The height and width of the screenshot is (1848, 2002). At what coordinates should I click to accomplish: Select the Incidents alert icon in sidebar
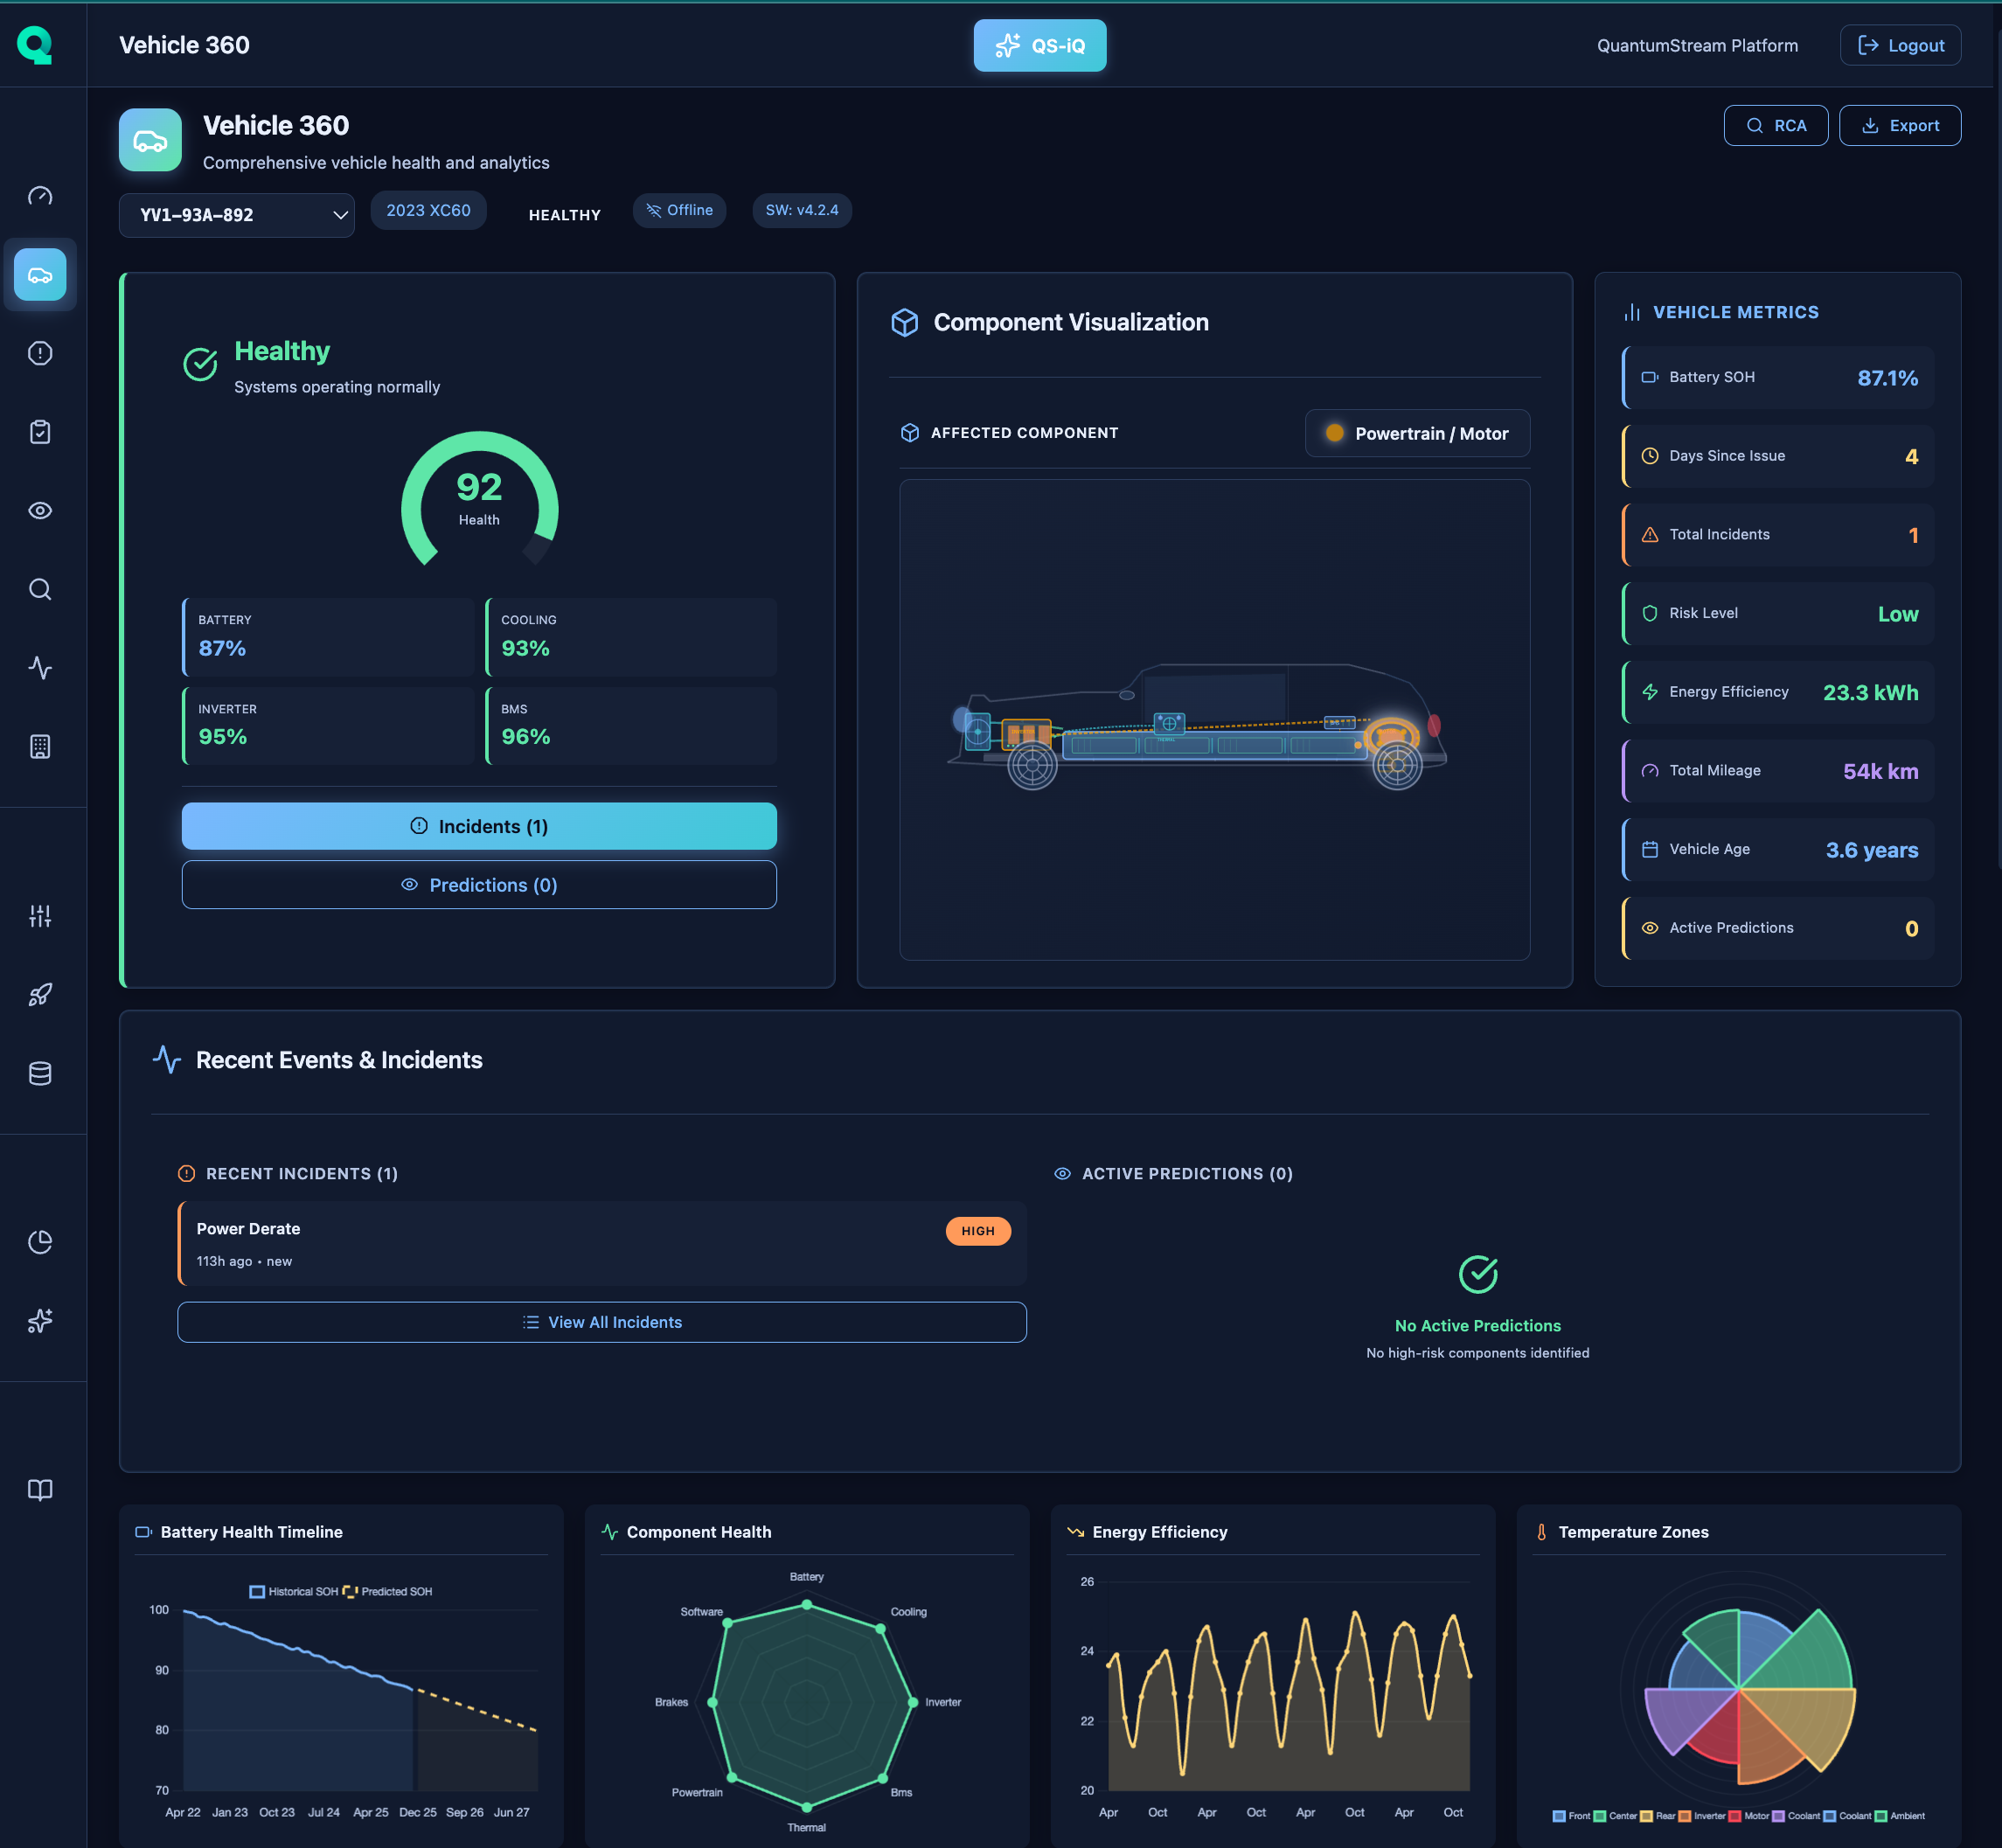[40, 352]
